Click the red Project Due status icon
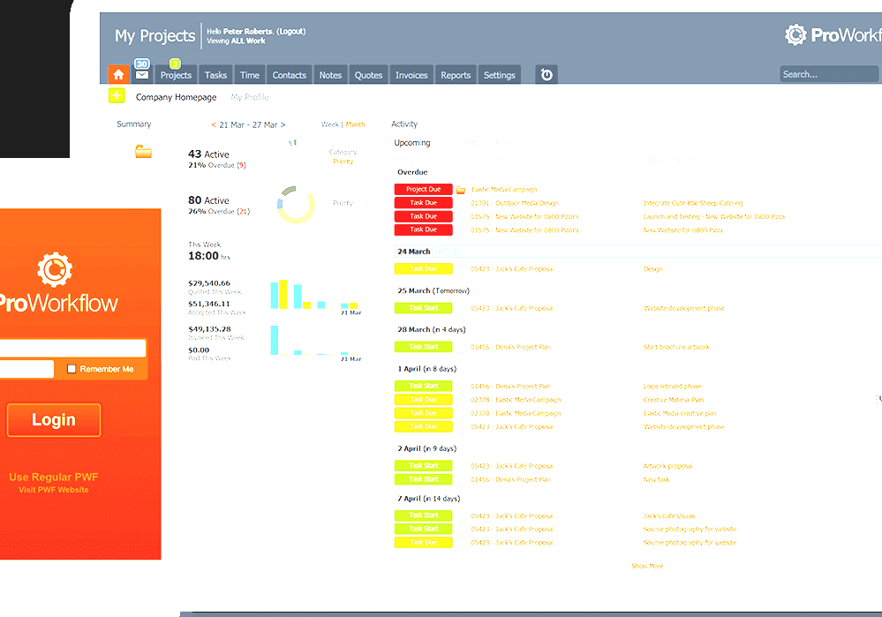The image size is (882, 617). tap(423, 189)
